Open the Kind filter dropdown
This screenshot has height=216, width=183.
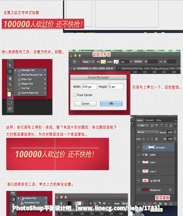pyautogui.click(x=142, y=125)
